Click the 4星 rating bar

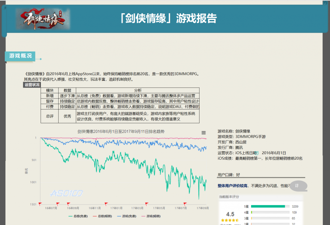click(270, 212)
